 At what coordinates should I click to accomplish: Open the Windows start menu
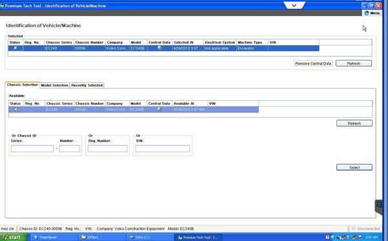(14, 237)
